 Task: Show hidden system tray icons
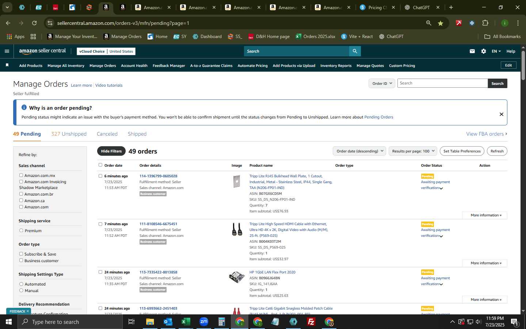[452, 322]
